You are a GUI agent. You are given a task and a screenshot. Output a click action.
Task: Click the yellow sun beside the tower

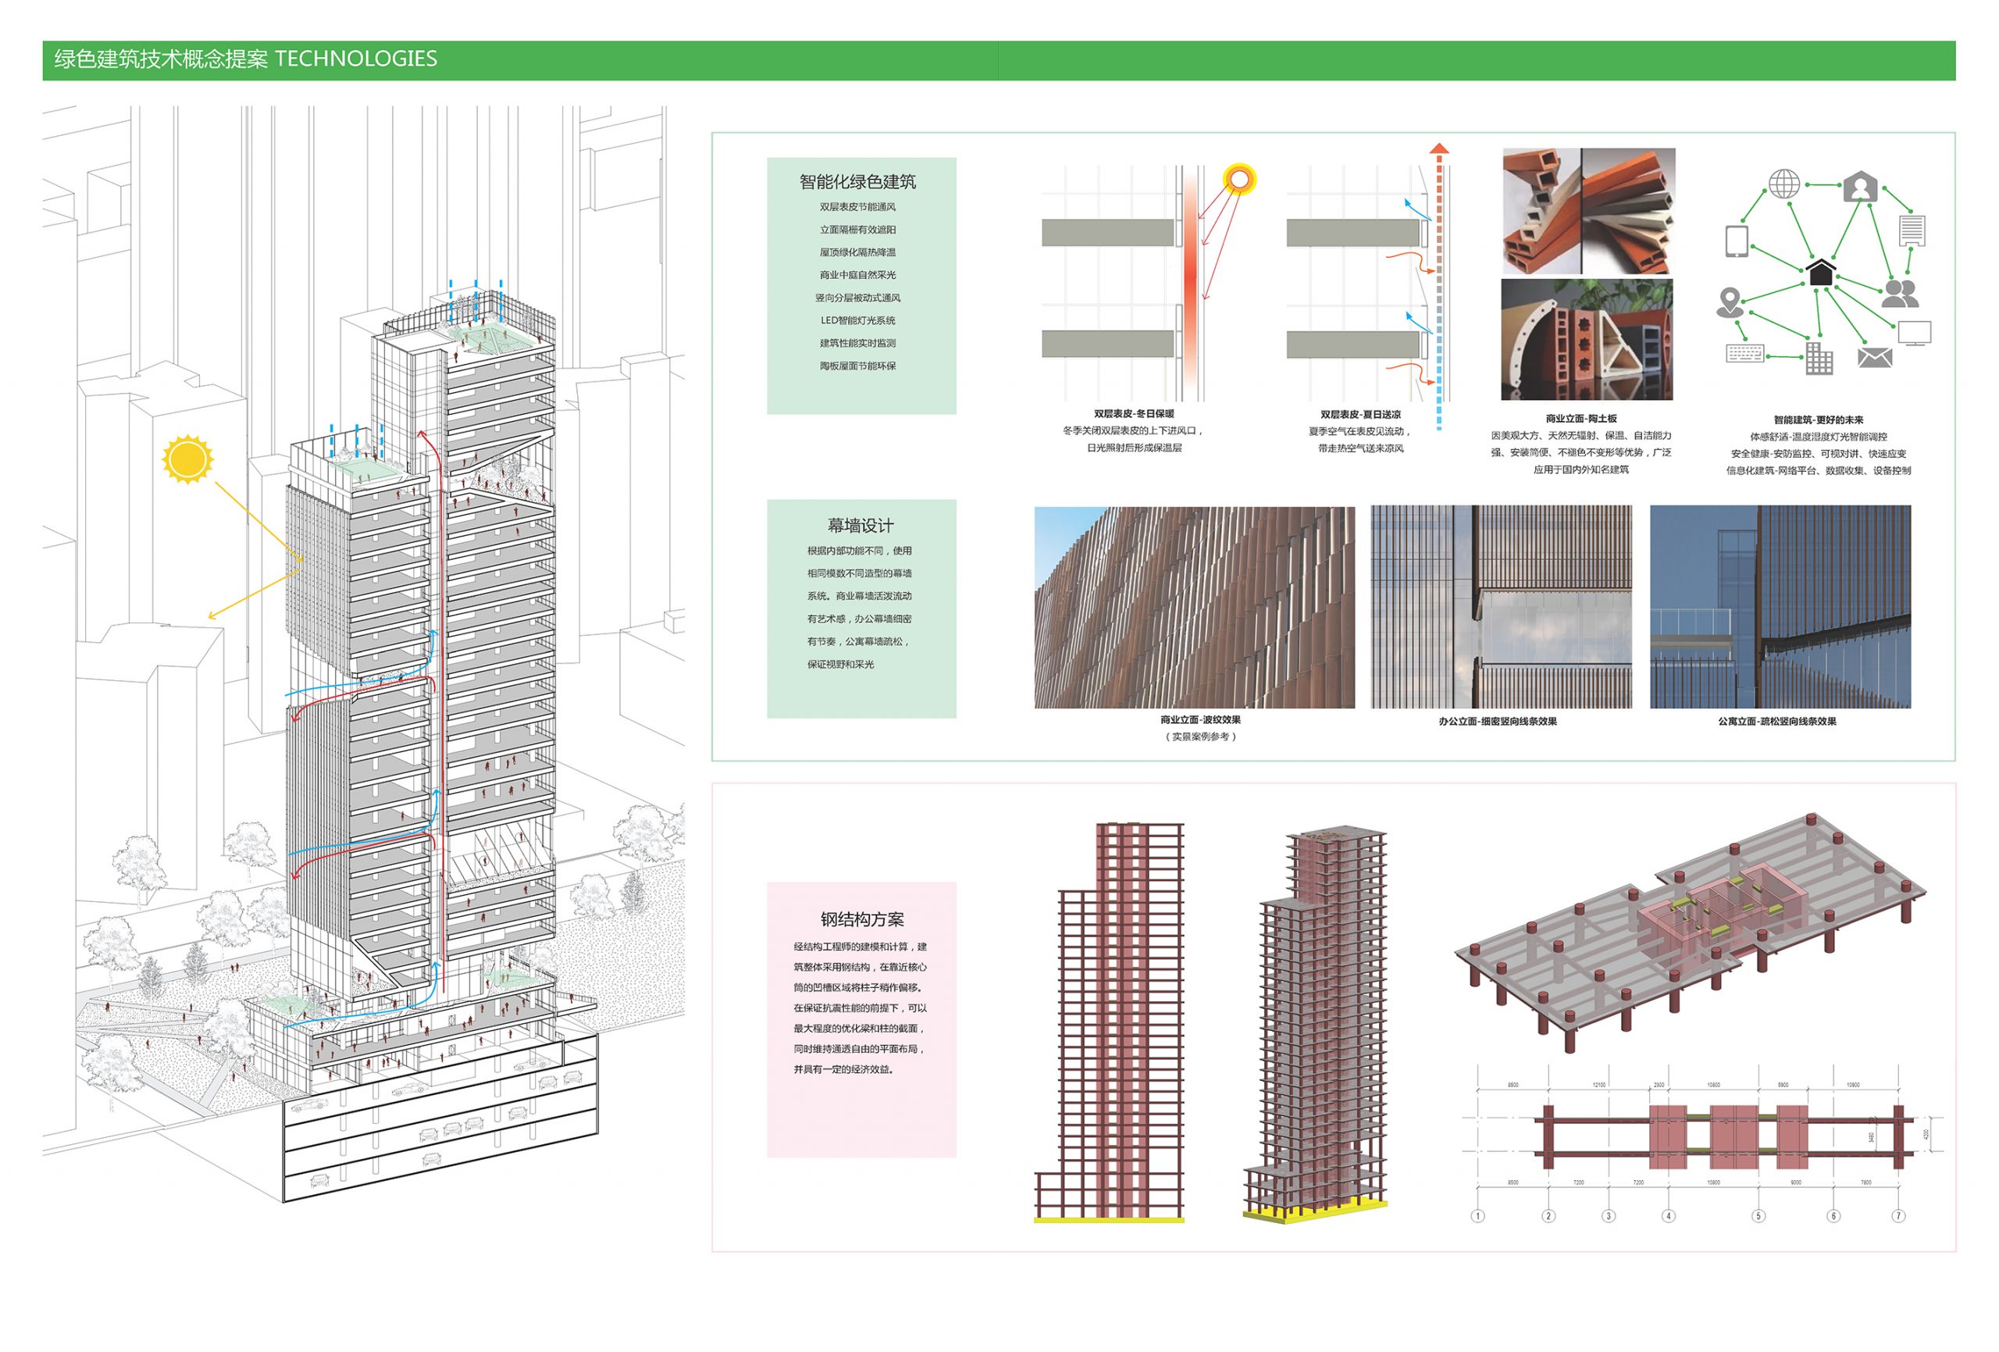pos(187,458)
